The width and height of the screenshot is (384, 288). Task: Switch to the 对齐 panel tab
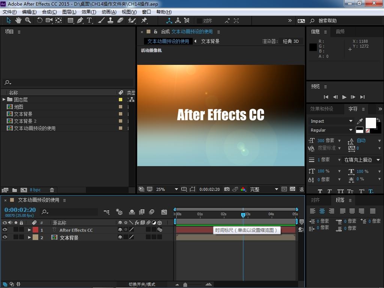[x=315, y=200]
